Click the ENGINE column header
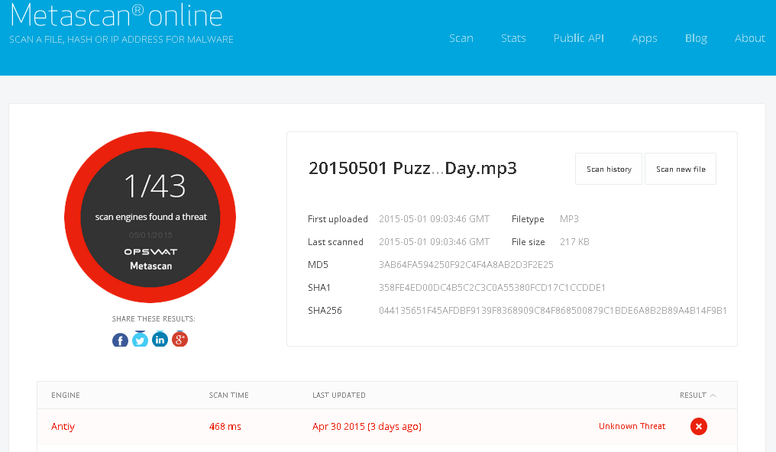Image resolution: width=776 pixels, height=452 pixels. pos(66,395)
